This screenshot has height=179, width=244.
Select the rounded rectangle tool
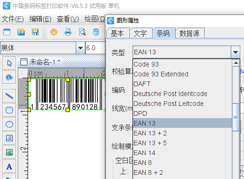(9, 110)
